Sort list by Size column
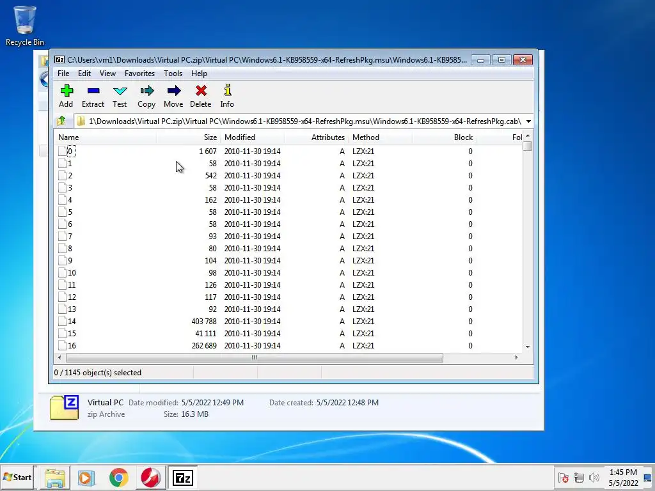Viewport: 655px width, 491px height. [x=189, y=137]
